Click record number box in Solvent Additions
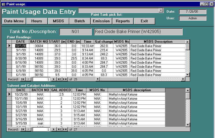 pos(41,129)
